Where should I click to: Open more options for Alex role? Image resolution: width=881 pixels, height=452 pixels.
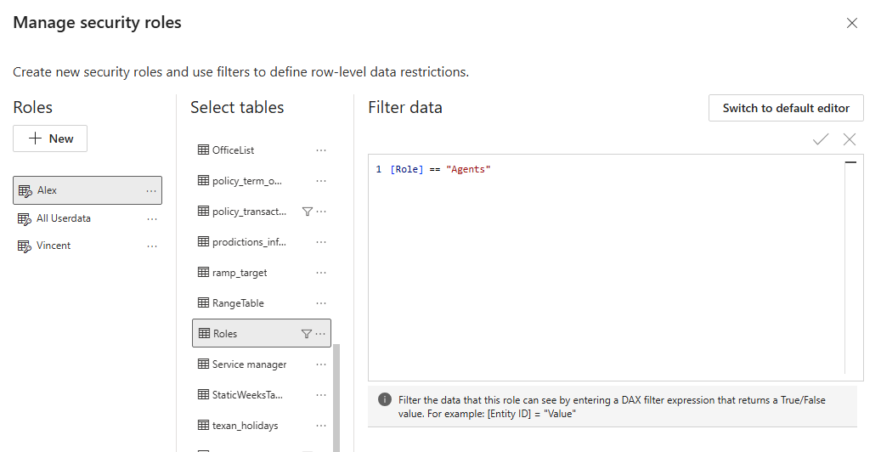click(x=151, y=191)
